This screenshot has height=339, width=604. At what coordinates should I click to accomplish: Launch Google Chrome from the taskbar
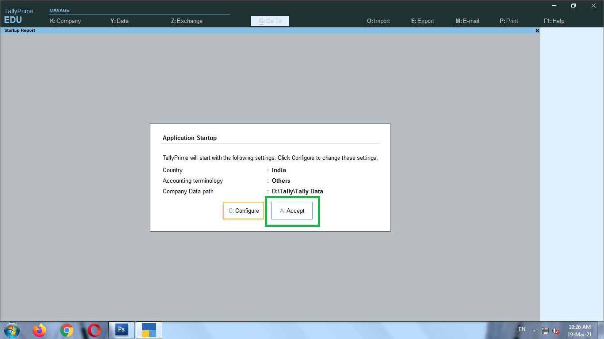click(x=67, y=330)
